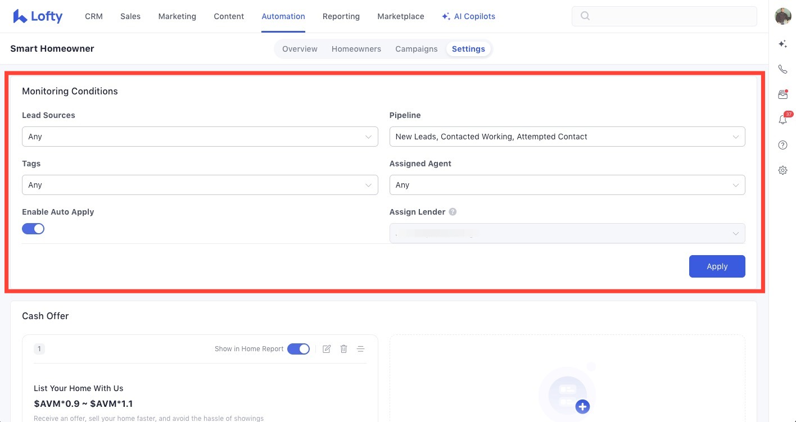This screenshot has height=422, width=796.
Task: Open the inbox icon in sidebar
Action: click(x=783, y=94)
